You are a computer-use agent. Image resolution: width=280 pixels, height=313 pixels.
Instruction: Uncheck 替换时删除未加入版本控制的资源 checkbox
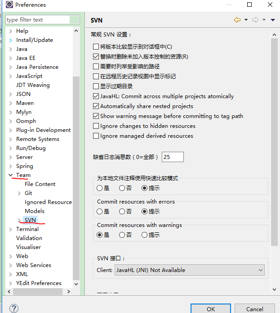click(96, 56)
